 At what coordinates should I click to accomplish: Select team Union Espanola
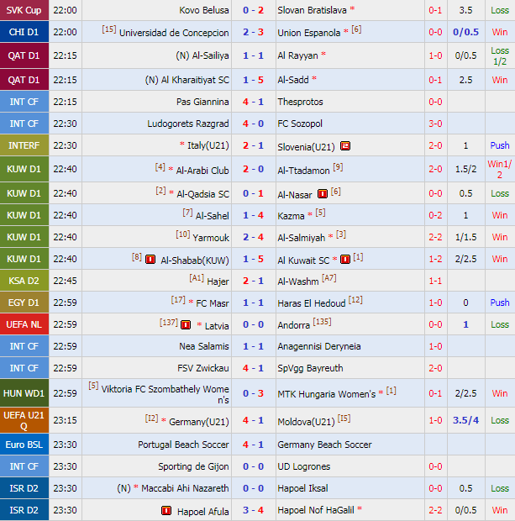(x=309, y=33)
